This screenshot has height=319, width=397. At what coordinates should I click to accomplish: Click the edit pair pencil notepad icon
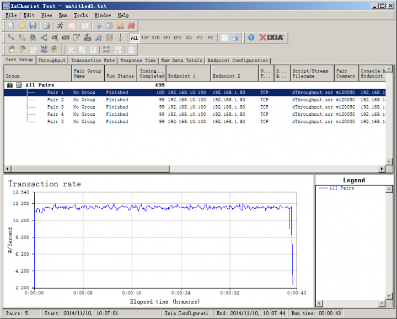pos(77,37)
